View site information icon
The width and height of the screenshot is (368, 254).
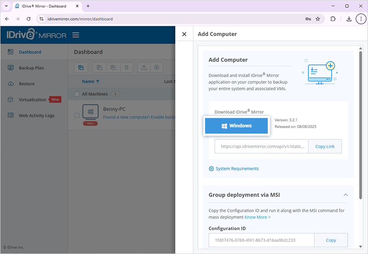pyautogui.click(x=41, y=19)
